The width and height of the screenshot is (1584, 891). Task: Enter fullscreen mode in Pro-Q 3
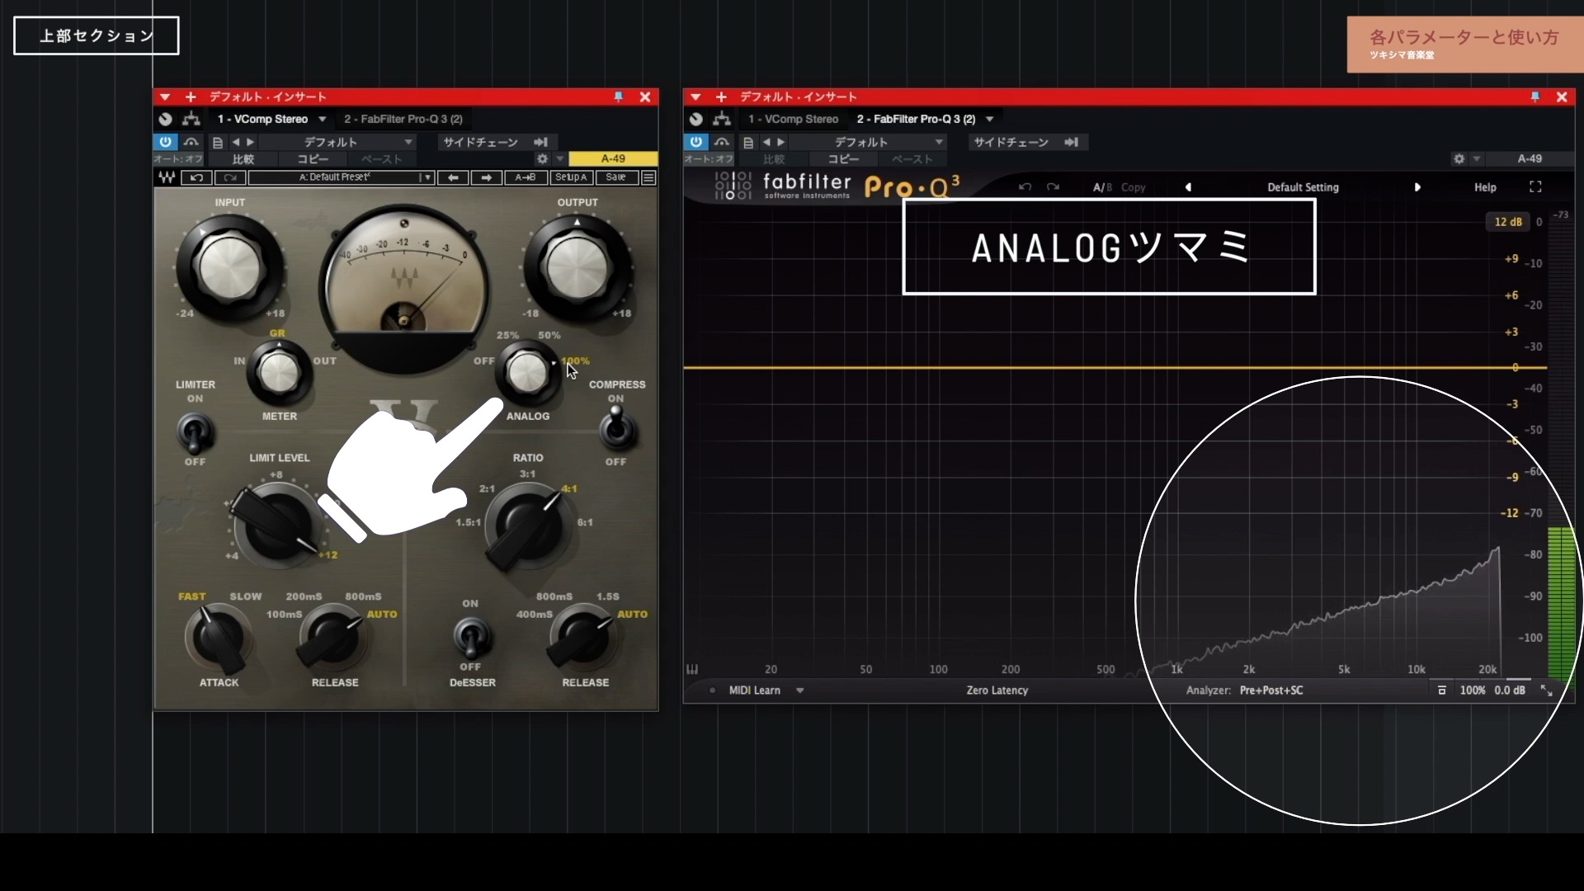[1535, 186]
